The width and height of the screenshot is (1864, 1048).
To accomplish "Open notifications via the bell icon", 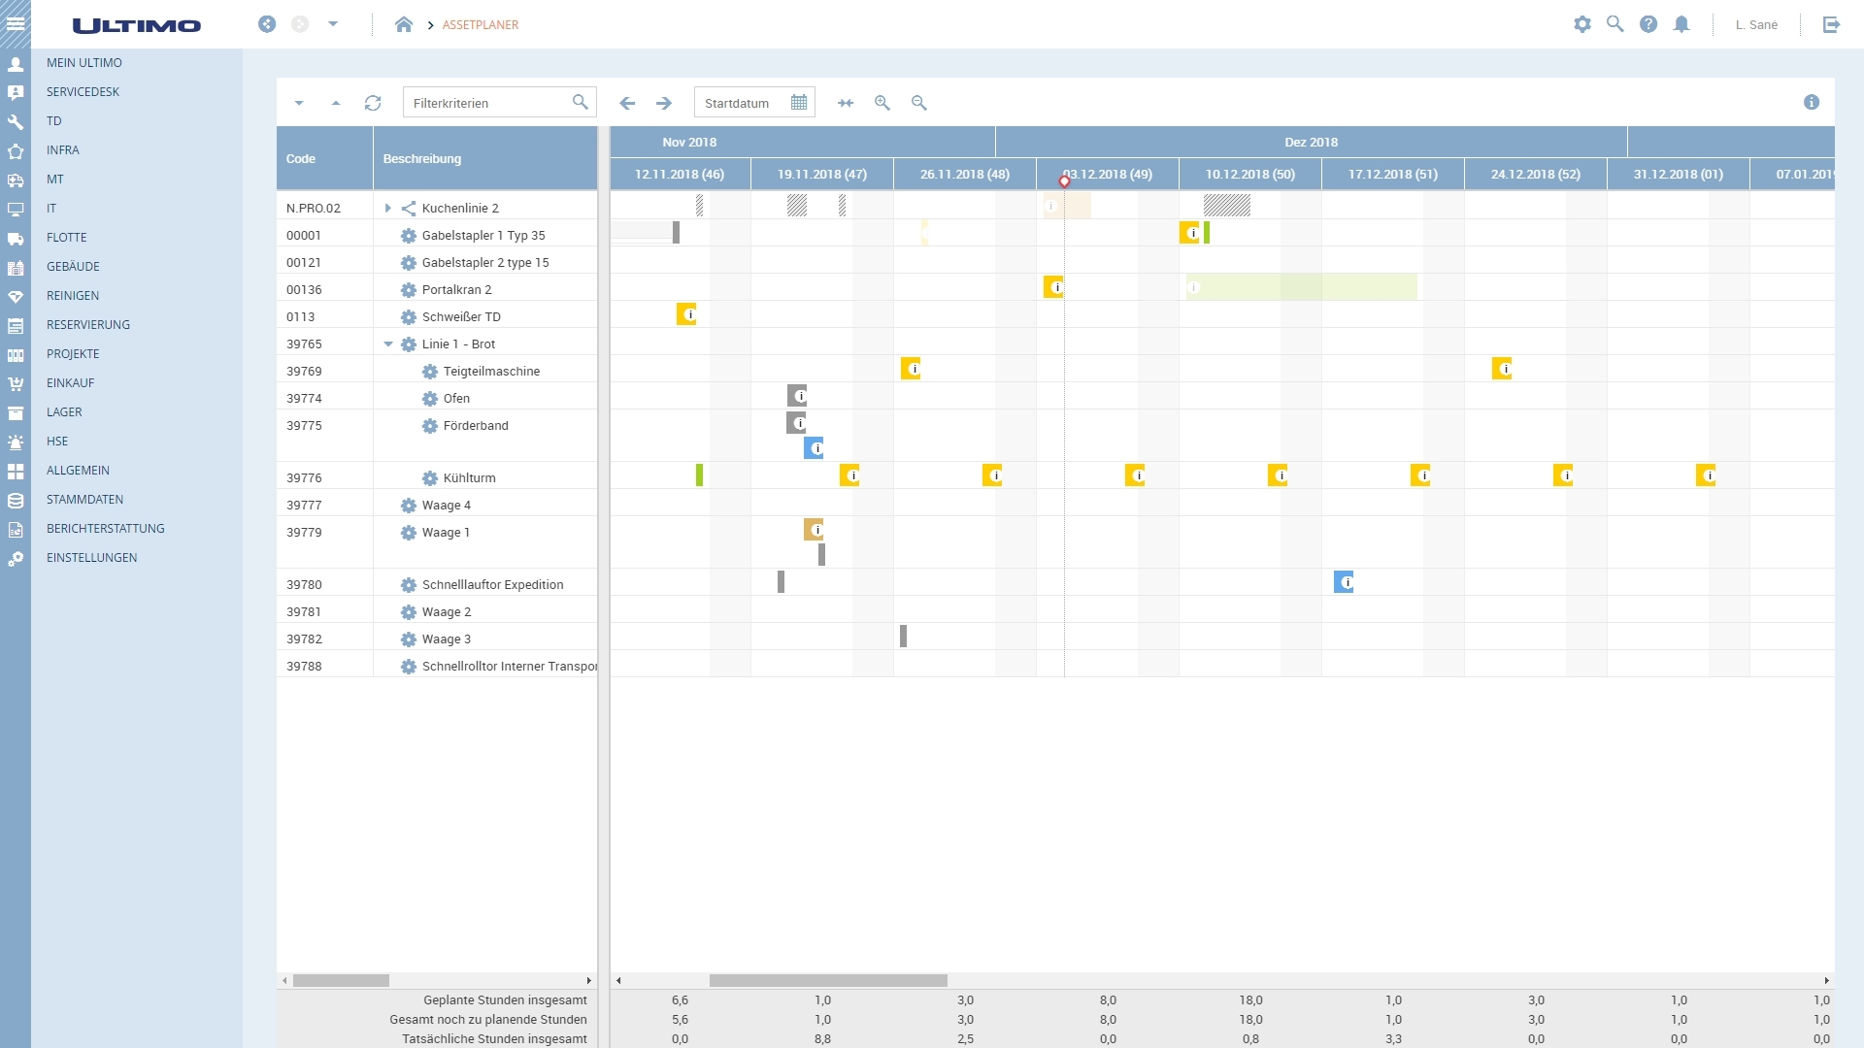I will pos(1683,24).
